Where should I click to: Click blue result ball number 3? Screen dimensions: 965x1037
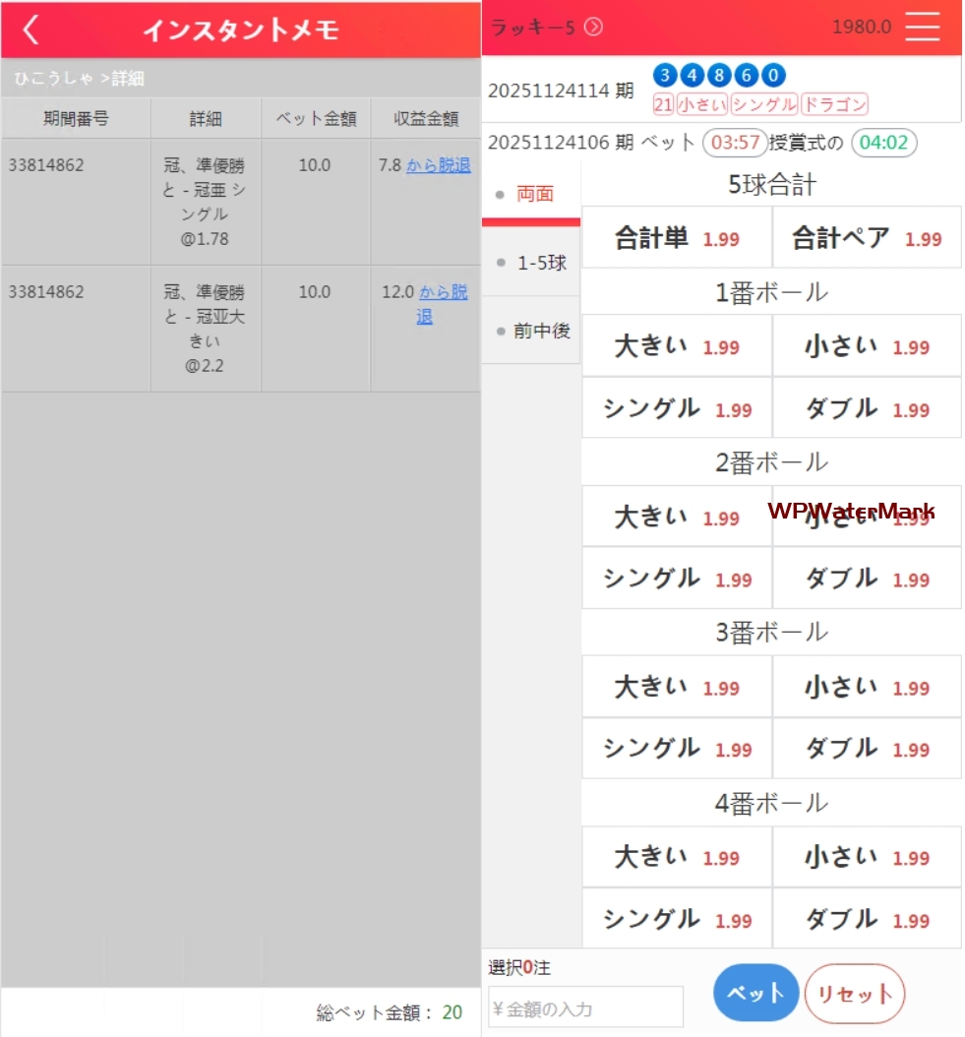(665, 76)
